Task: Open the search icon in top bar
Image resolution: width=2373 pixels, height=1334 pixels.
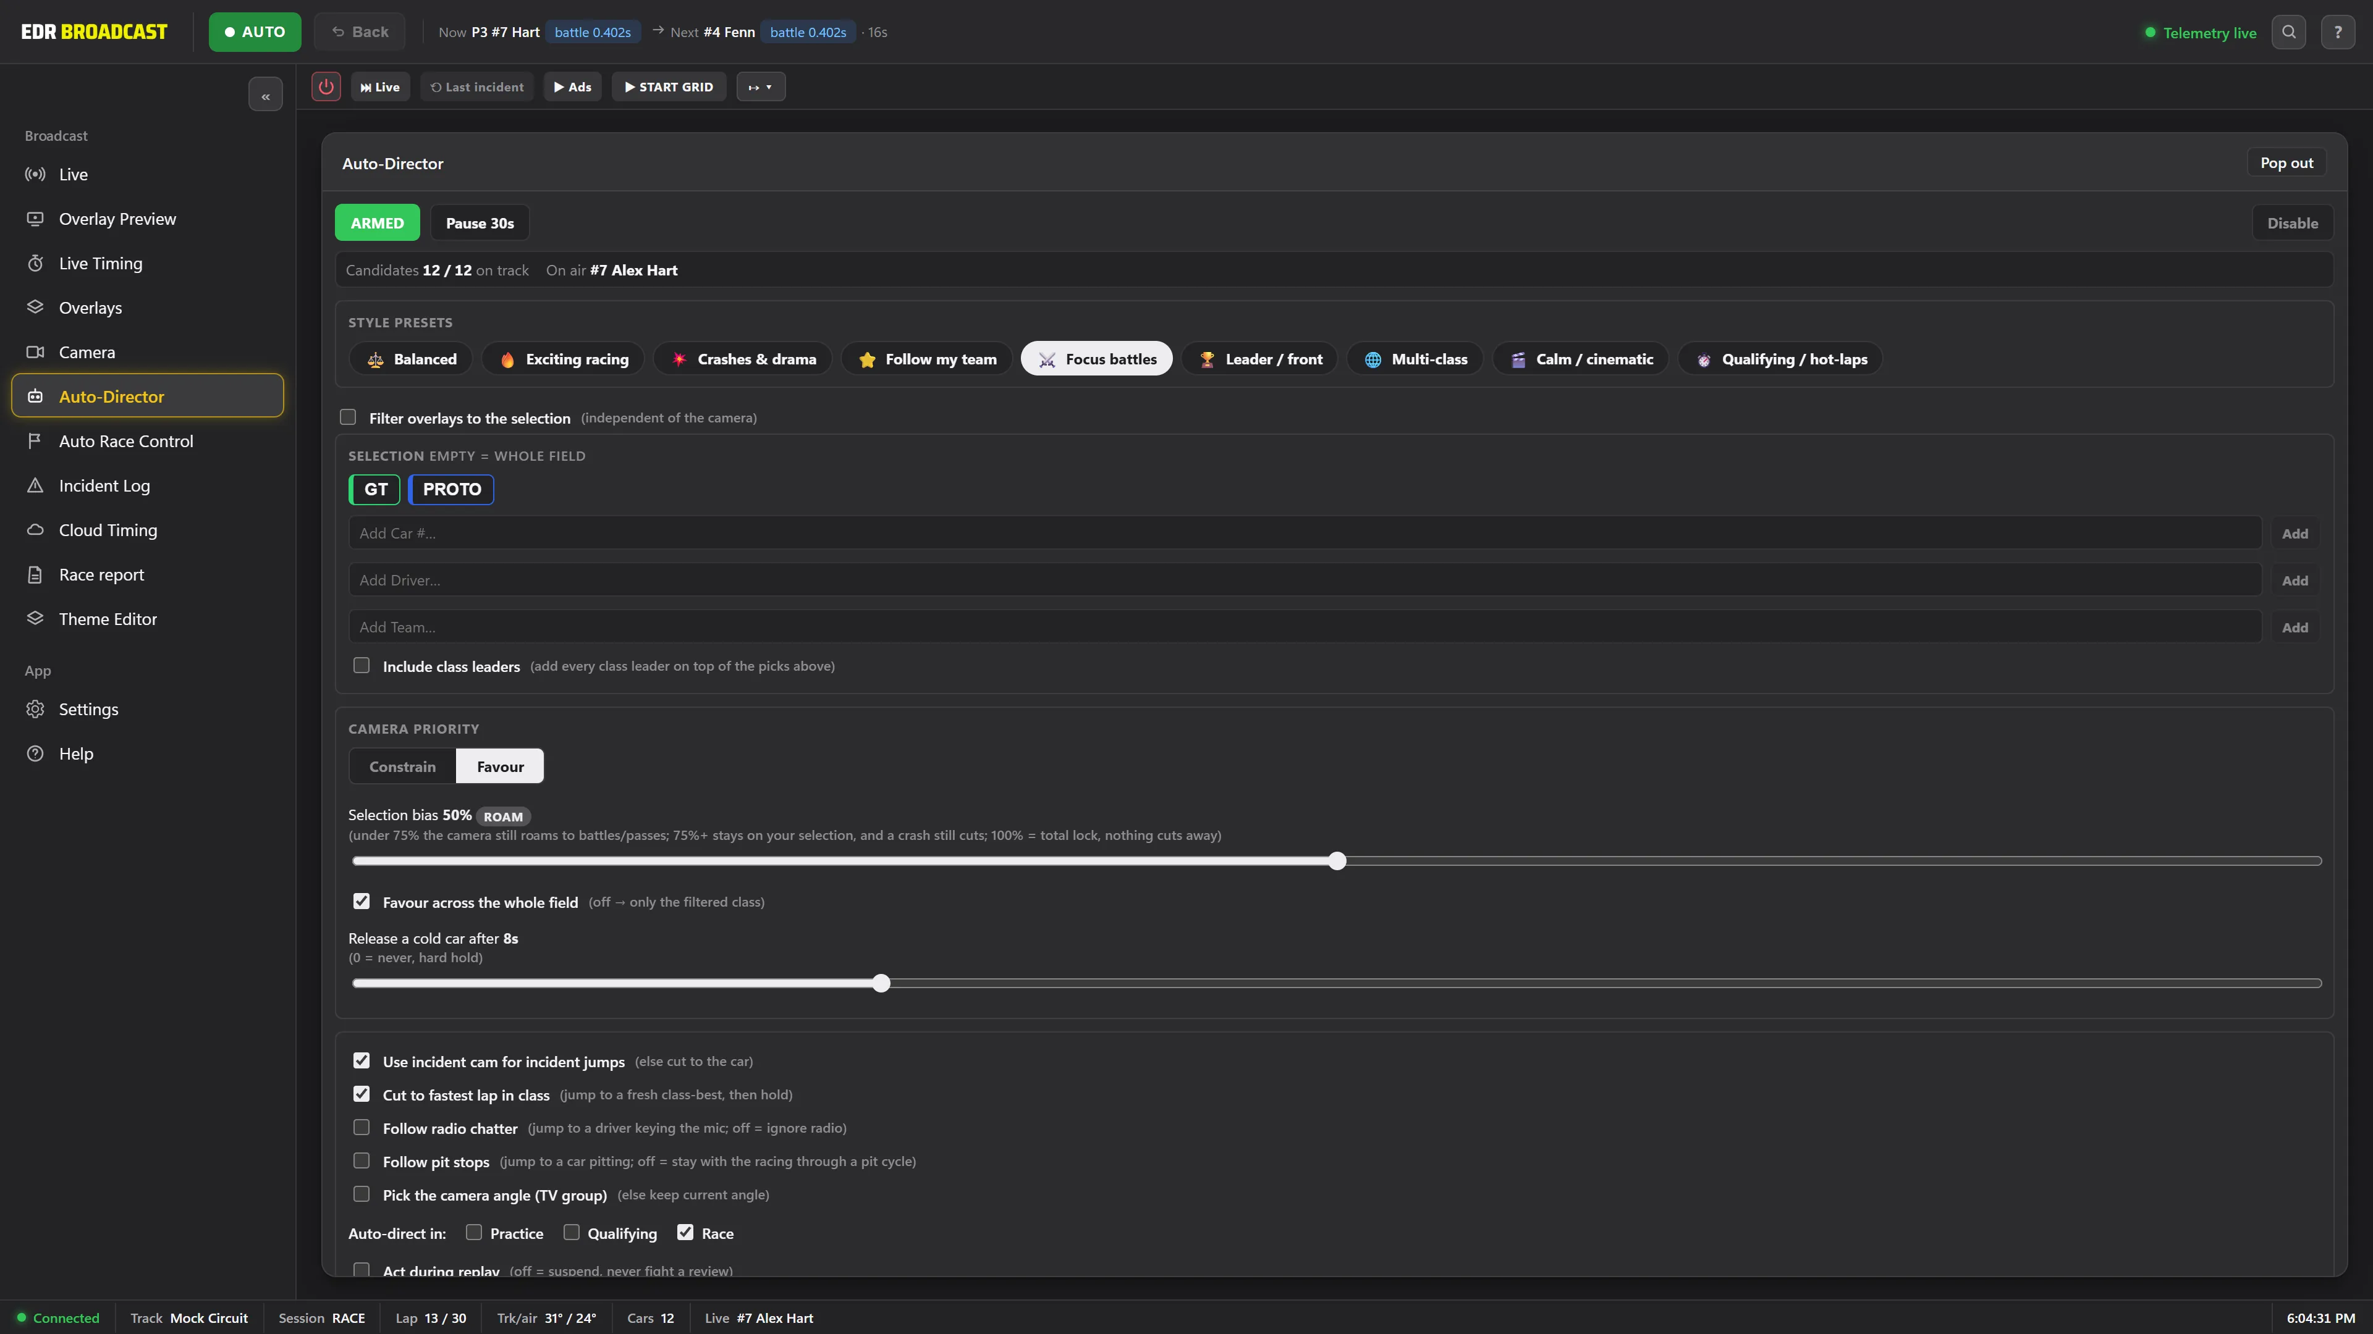Action: (2288, 32)
